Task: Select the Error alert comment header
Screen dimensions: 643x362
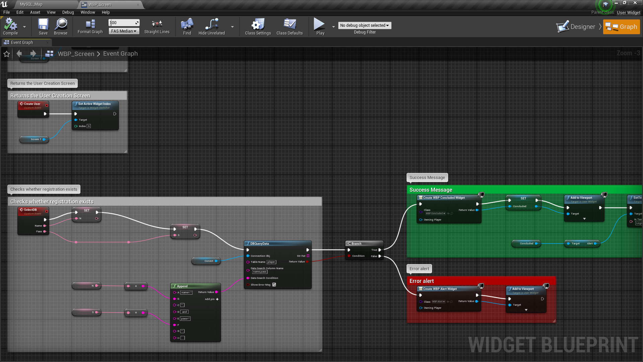Action: tap(481, 281)
